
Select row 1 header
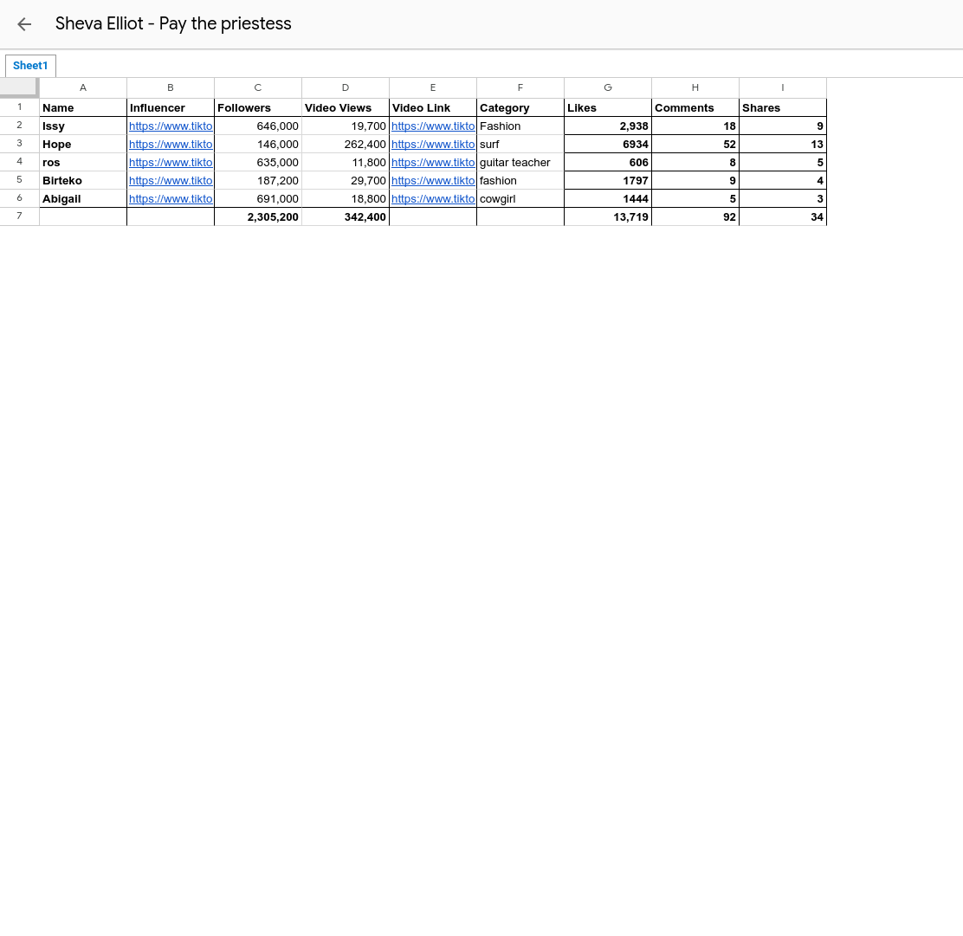[20, 107]
